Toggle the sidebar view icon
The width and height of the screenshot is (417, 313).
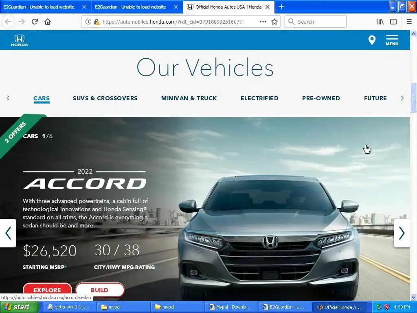pos(393,22)
